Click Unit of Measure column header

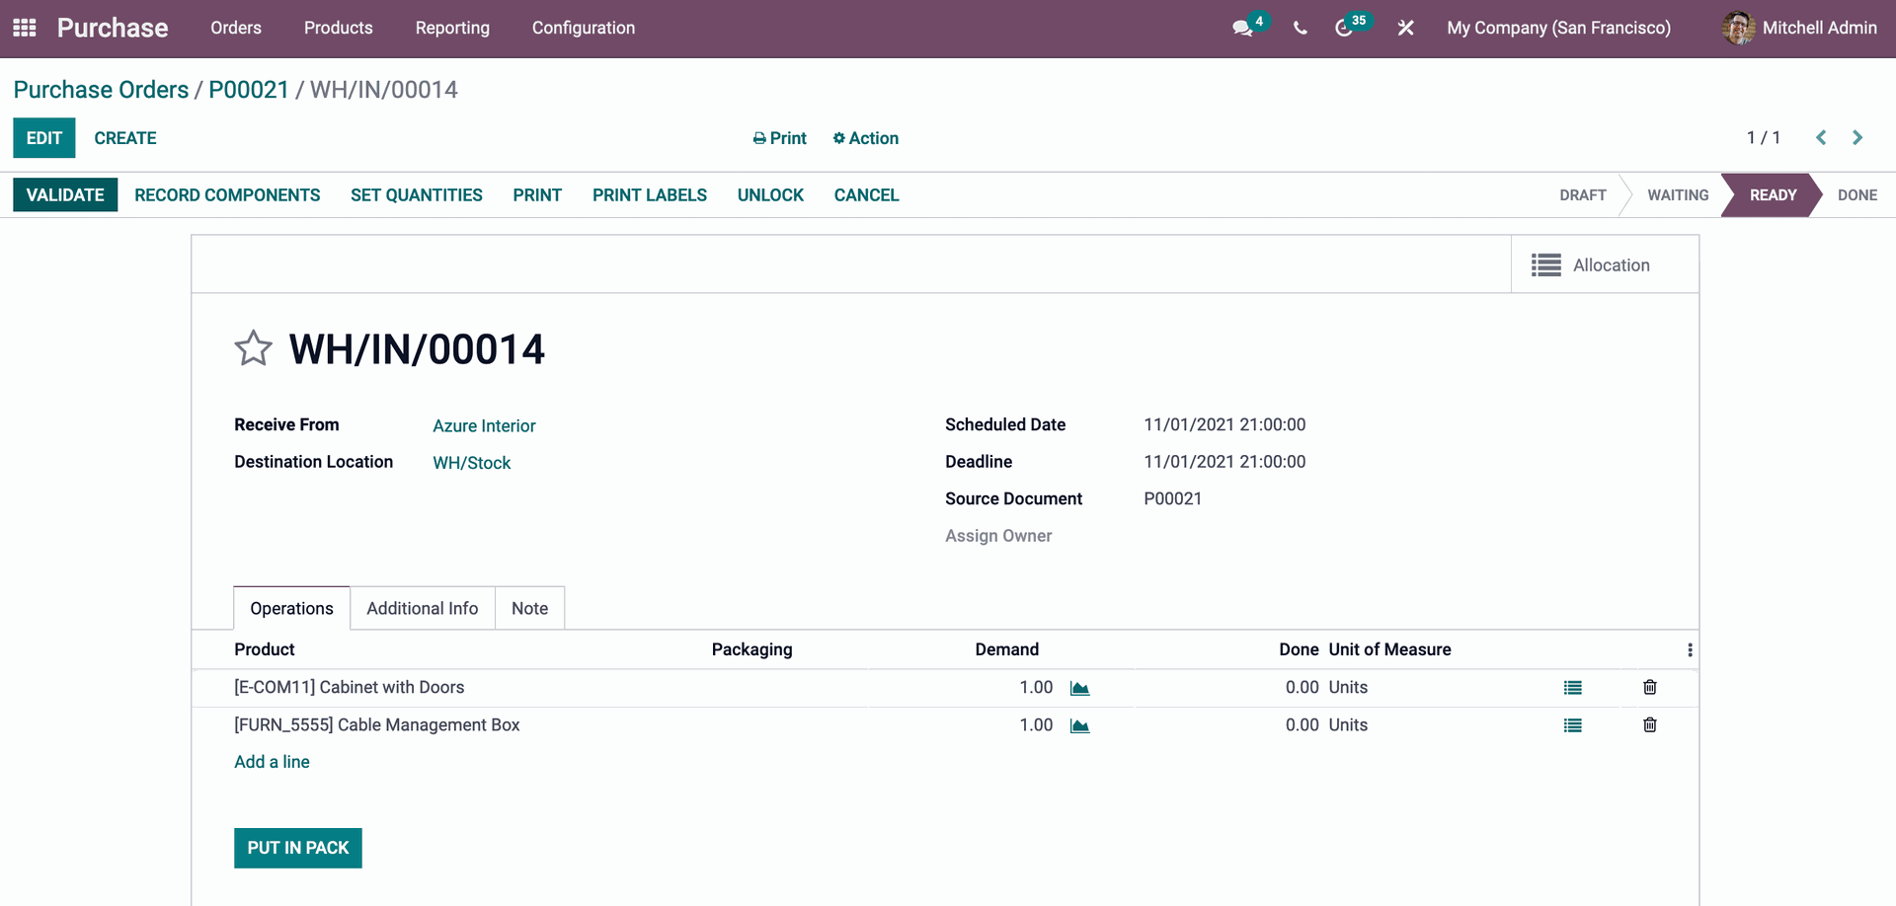point(1389,649)
